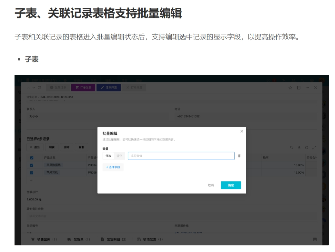Image resolution: width=335 pixels, height=252 pixels.
Task: Open the 销售出库 related records tab
Action: tap(44, 239)
